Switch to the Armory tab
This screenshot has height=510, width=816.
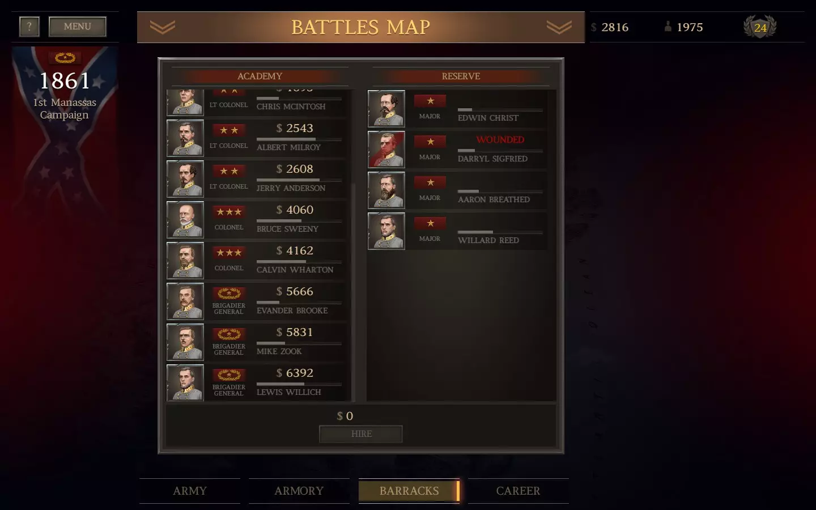coord(299,491)
